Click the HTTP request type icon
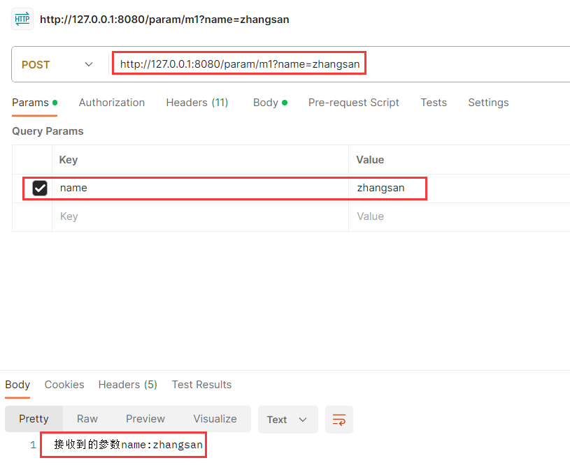Image resolution: width=570 pixels, height=465 pixels. tap(22, 19)
